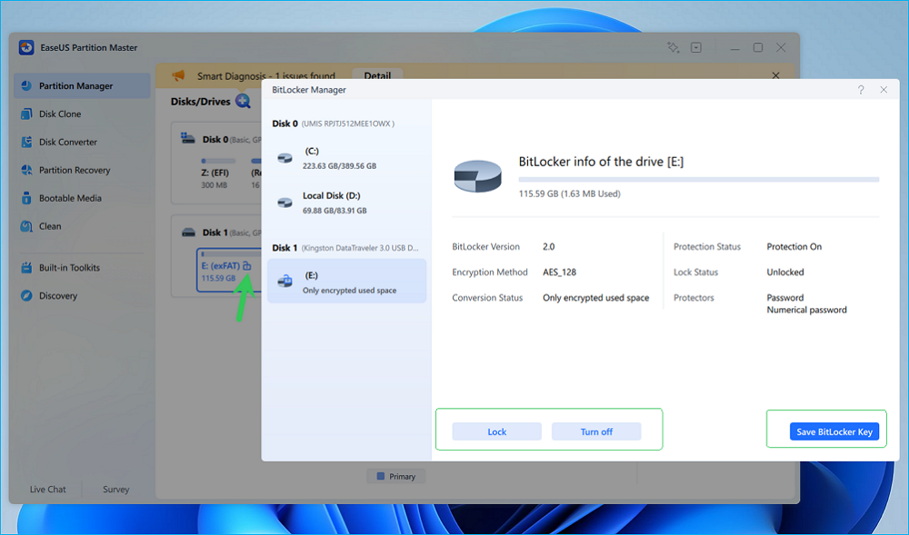Screen dimensions: 909x535
Task: Click the Disk 1 icon in main window
Action: click(x=189, y=233)
